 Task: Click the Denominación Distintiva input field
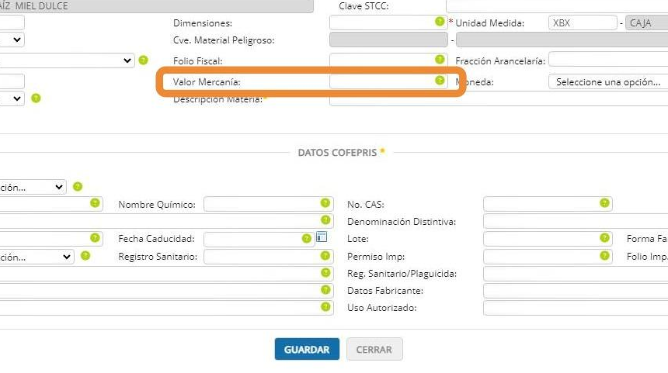point(575,221)
